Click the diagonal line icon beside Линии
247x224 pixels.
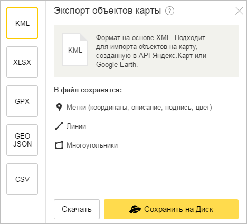click(59, 126)
